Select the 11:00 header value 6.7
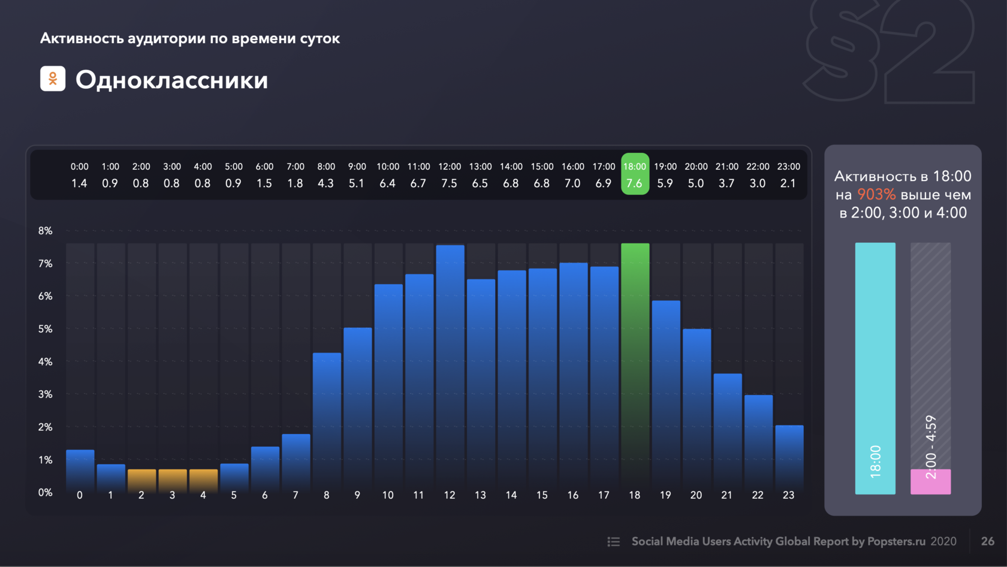This screenshot has width=1007, height=567. [x=418, y=183]
